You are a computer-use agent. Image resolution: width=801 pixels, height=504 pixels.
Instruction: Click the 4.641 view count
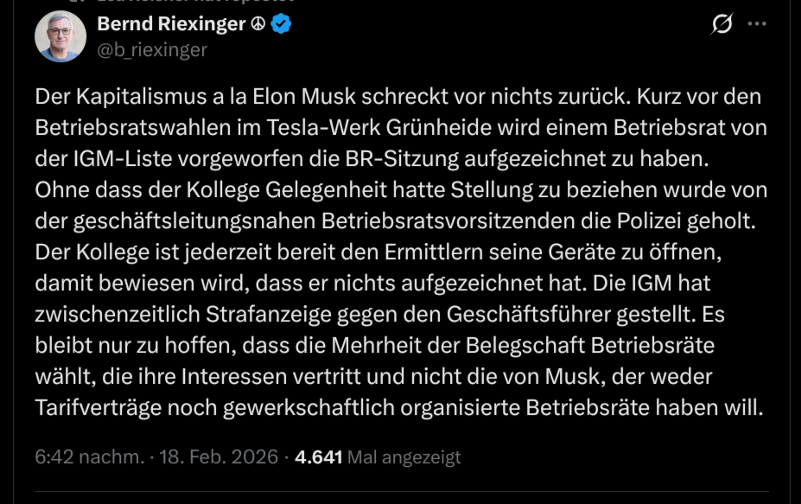click(319, 456)
